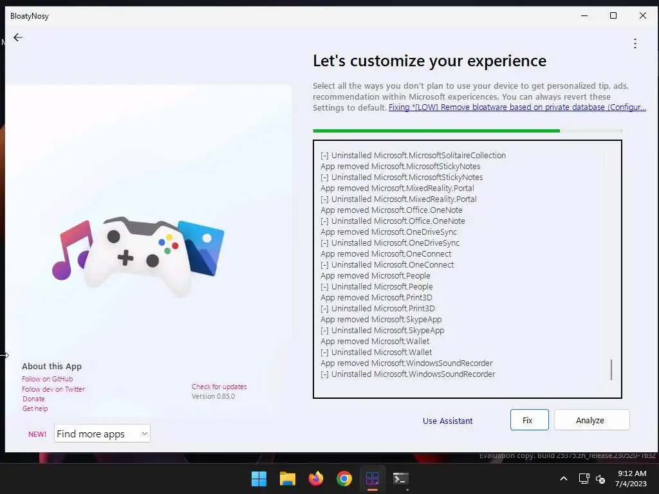659x494 pixels.
Task: Select 'App removed Microsoft.OneConnect' line
Action: point(385,253)
